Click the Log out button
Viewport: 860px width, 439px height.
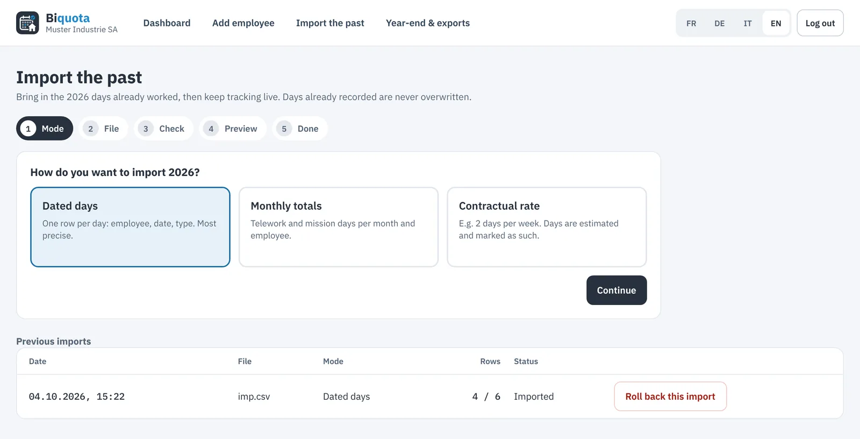point(820,23)
